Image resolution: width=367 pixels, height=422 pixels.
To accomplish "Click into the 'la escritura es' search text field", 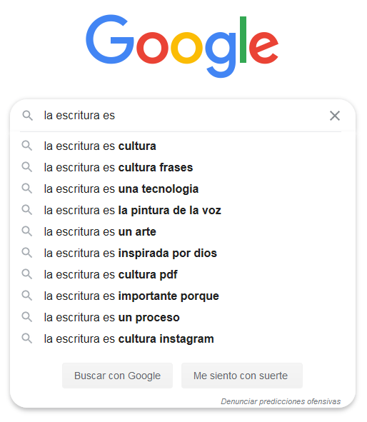I will 183,116.
